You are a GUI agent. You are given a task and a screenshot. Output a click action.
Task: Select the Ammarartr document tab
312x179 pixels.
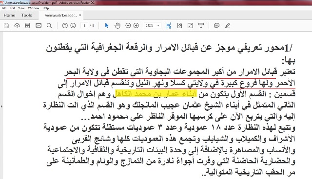[x=60, y=15]
